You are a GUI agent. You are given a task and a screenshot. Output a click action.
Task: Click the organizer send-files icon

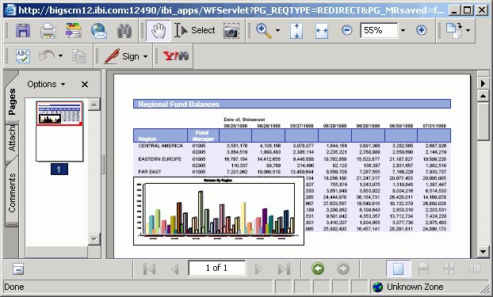(x=74, y=31)
